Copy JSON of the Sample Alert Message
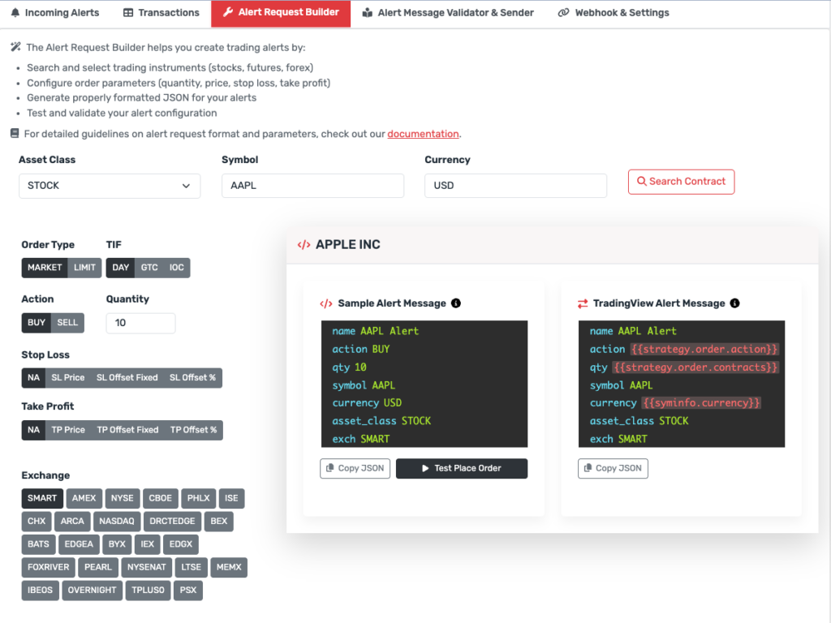The image size is (831, 623). [355, 468]
